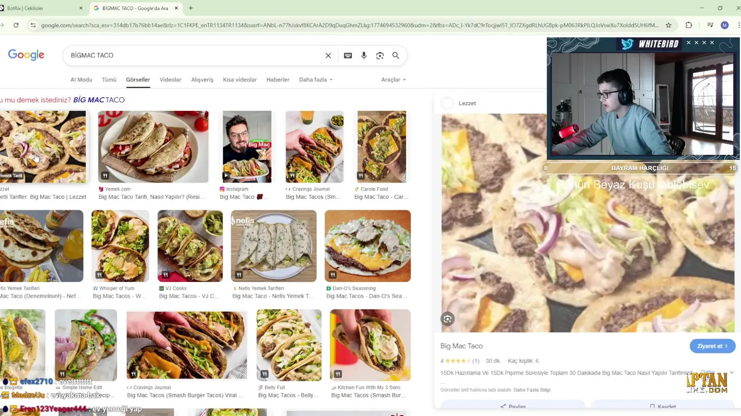741x416 pixels.
Task: Open the Nefis Yemek Tarifleri folded tortillas thumbnail
Action: [x=274, y=246]
